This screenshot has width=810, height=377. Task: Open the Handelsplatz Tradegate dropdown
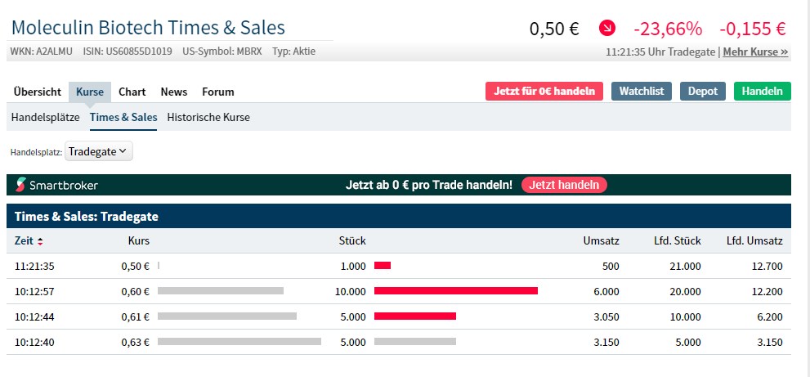point(99,151)
